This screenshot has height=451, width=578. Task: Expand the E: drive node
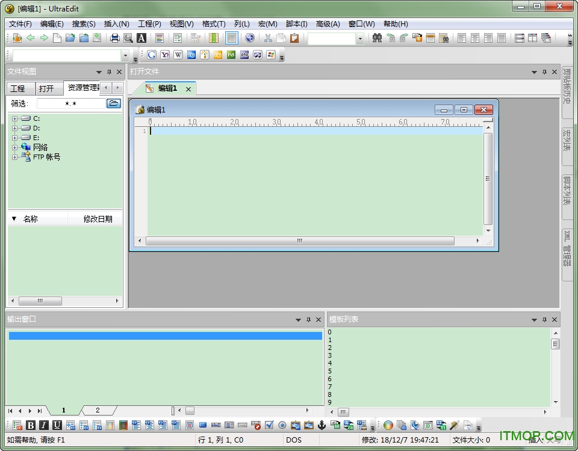pos(14,138)
